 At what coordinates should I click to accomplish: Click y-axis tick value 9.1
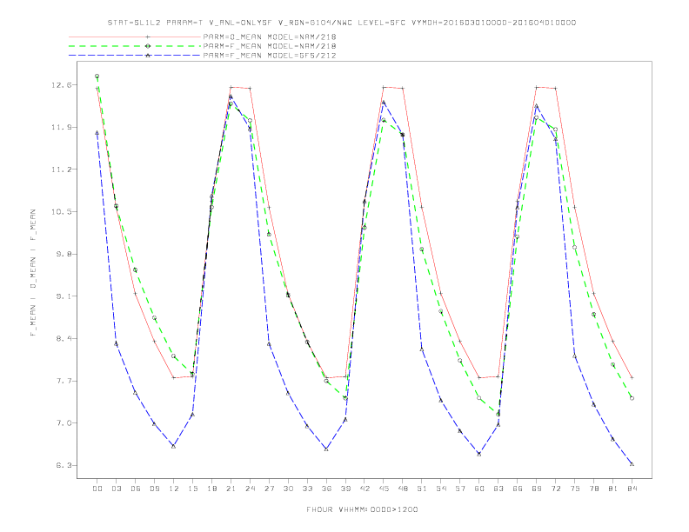coord(64,296)
